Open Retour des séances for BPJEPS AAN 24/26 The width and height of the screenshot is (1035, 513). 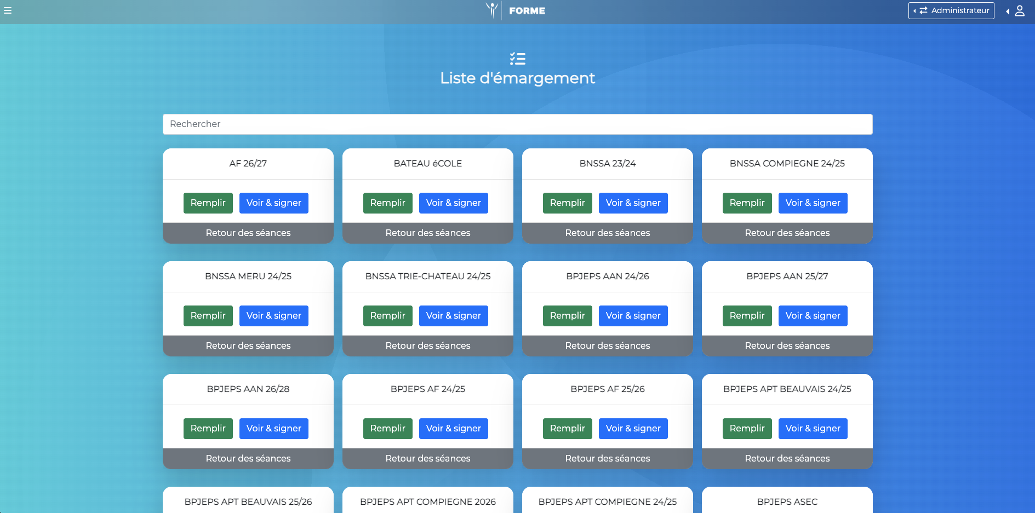[608, 346]
